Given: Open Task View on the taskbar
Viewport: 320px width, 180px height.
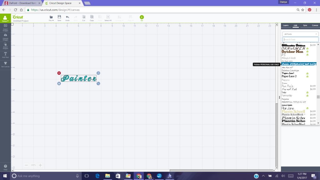Looking at the screenshot, I should click(87, 176).
